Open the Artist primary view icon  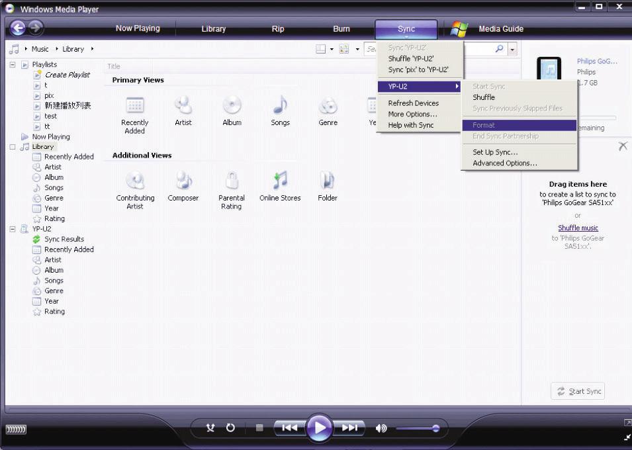[x=183, y=105]
